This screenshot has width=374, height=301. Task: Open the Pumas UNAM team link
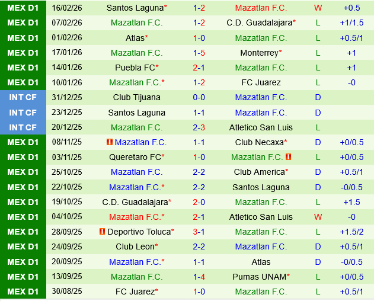(259, 276)
